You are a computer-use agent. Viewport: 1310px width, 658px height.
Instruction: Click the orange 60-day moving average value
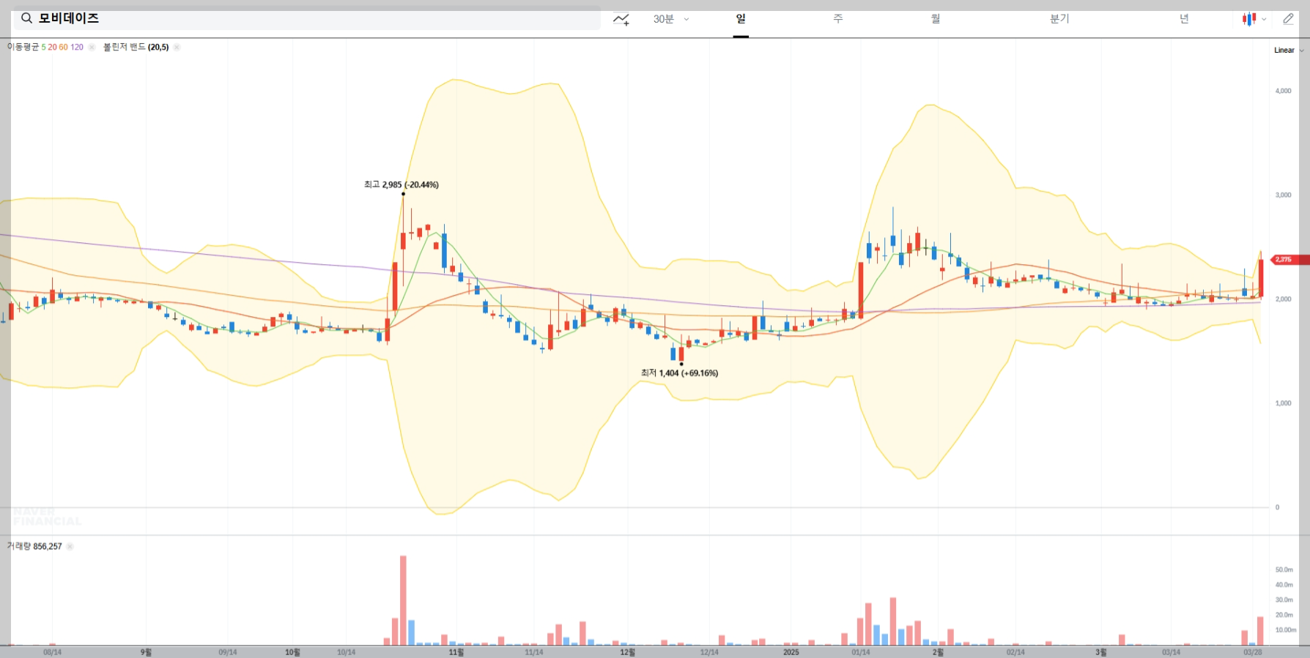63,47
